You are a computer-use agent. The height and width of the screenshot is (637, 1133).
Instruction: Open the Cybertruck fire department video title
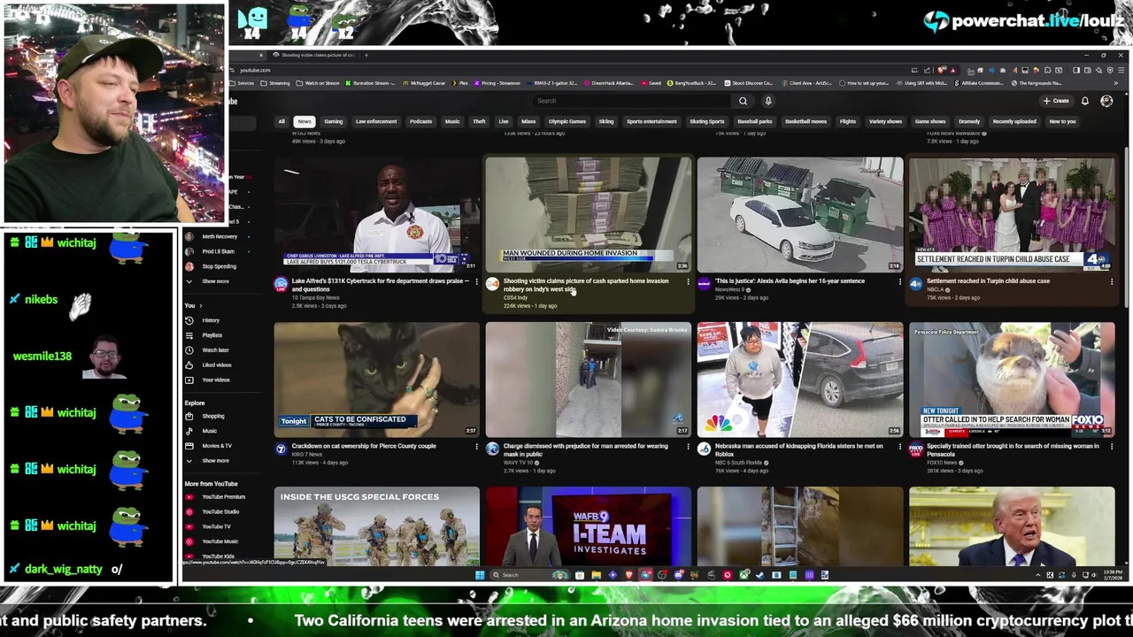(380, 285)
